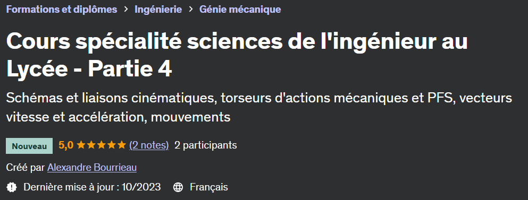Click the last-update exclamation badge icon
Screen dimensions: 528x200
point(12,187)
